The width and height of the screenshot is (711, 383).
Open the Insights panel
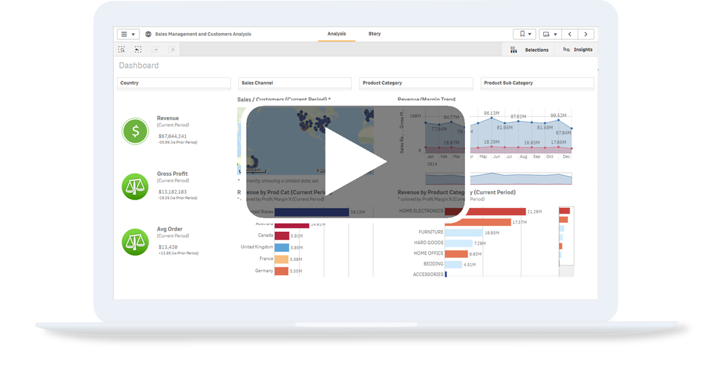pyautogui.click(x=578, y=50)
